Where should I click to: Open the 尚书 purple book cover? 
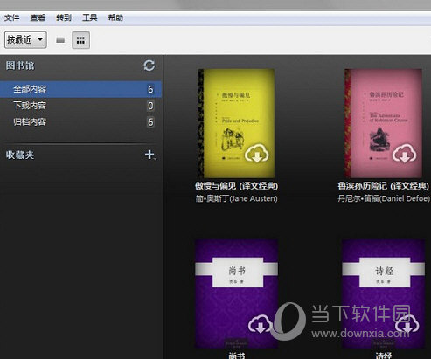236,293
